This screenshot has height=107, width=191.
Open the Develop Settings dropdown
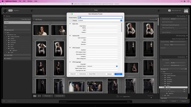pyautogui.click(x=178, y=42)
